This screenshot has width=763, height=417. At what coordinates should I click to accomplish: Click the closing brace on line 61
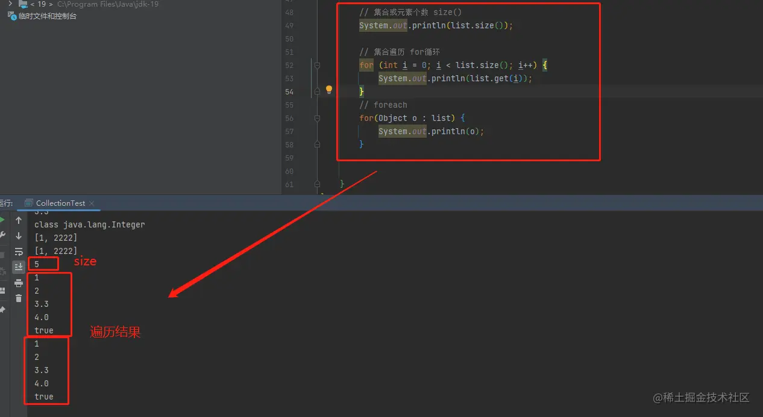point(342,184)
